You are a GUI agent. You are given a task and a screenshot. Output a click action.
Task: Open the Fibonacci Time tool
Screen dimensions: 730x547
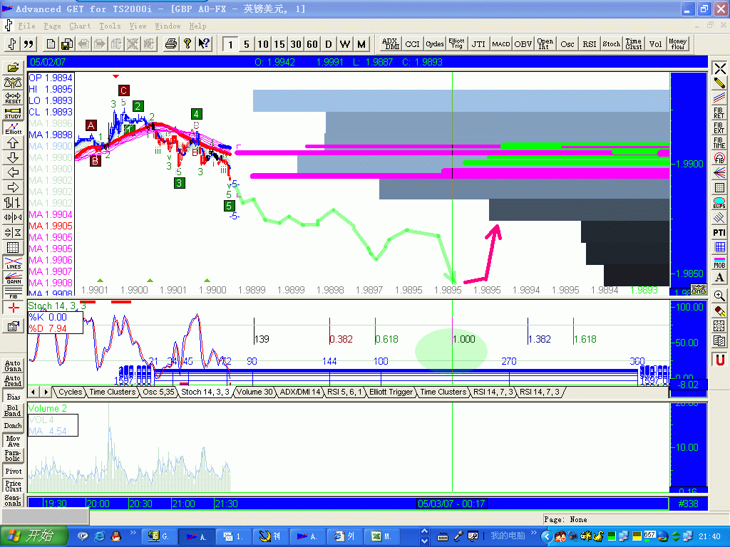click(719, 140)
